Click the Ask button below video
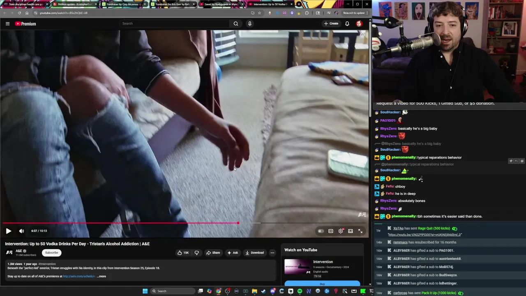526x296 pixels. tap(233, 253)
